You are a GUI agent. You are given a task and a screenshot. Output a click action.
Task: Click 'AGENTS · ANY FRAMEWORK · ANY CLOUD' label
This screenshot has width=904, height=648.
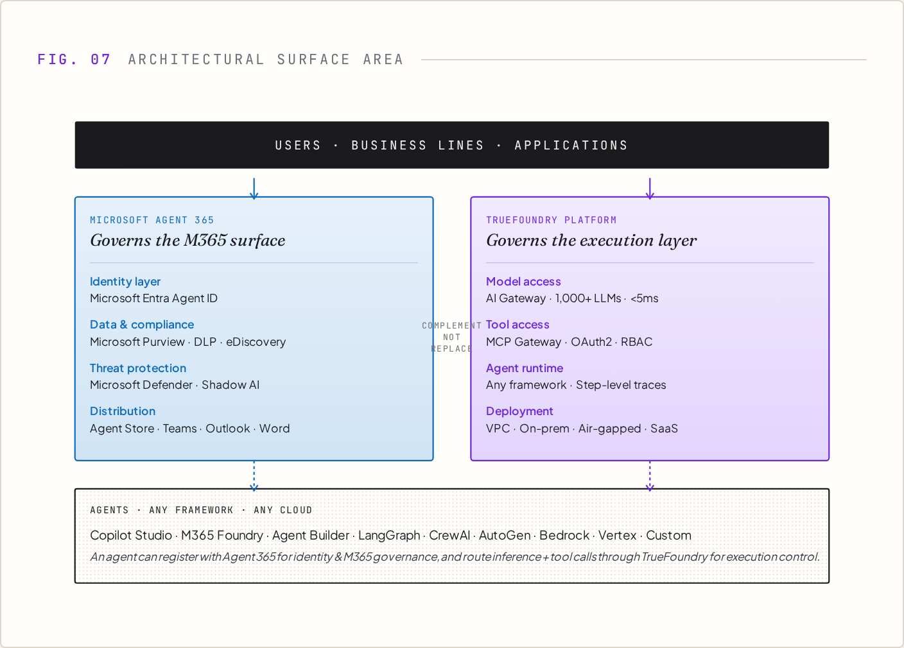pyautogui.click(x=201, y=510)
